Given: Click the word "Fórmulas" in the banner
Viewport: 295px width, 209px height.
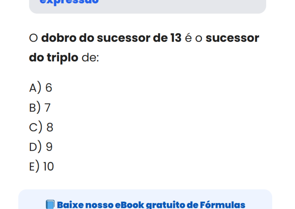Looking at the screenshot, I should (x=223, y=205).
